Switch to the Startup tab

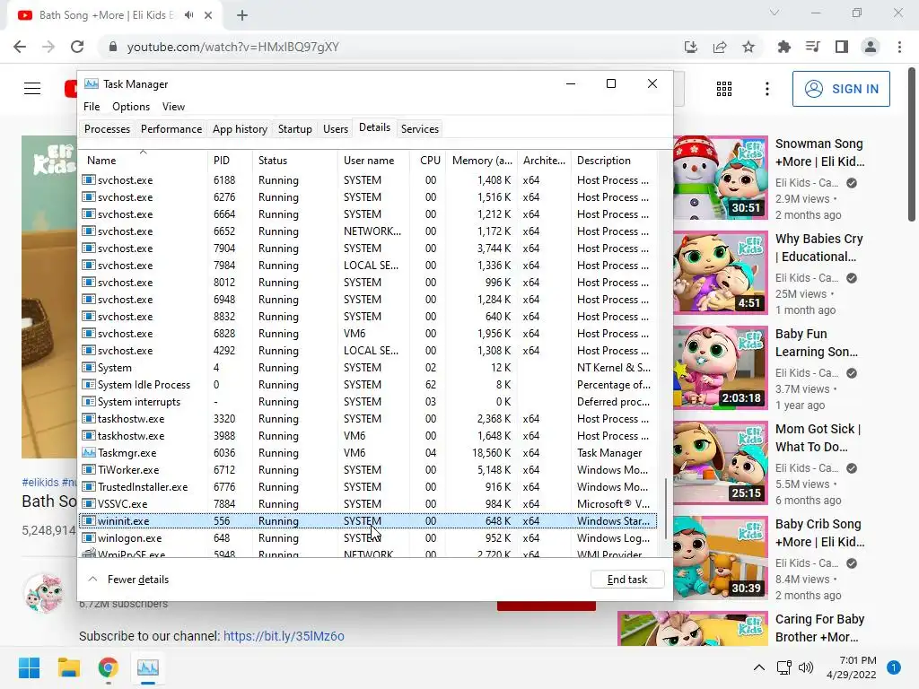click(294, 129)
